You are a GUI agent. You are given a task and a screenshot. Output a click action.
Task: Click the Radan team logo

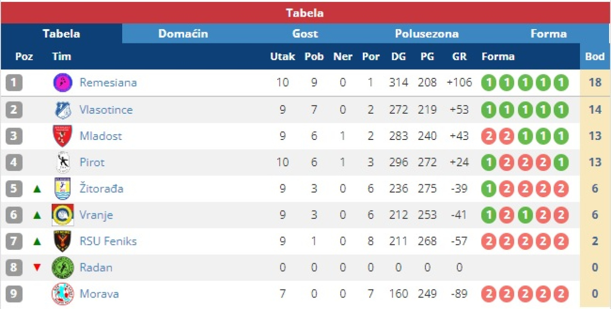63,267
